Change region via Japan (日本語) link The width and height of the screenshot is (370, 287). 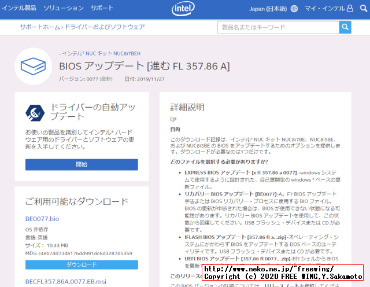click(x=268, y=9)
